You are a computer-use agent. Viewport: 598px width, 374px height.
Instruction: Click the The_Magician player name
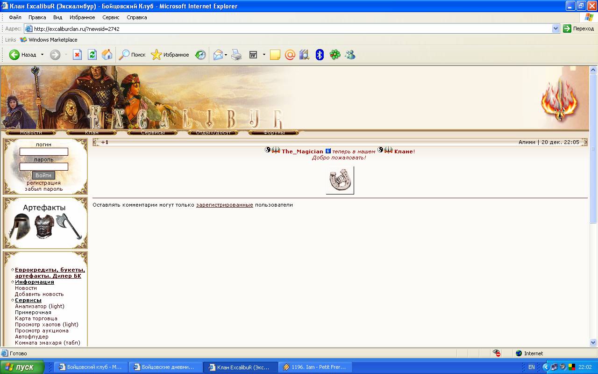point(302,151)
